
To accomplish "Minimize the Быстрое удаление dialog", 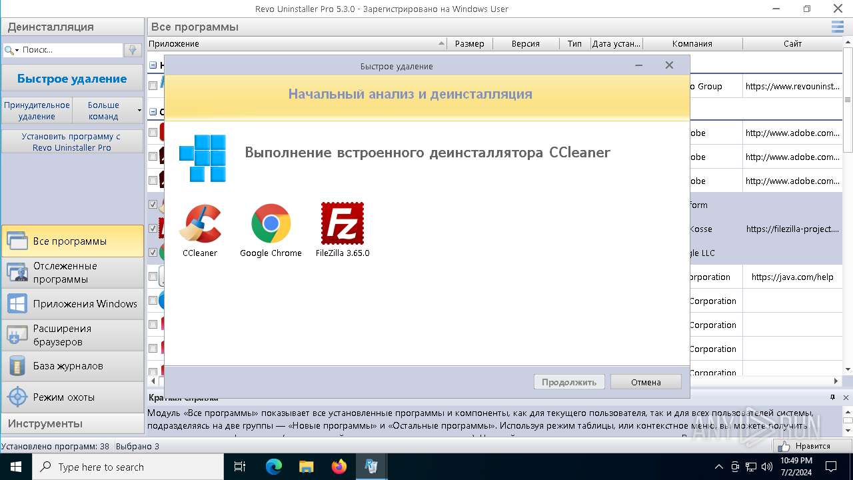I will pos(639,65).
